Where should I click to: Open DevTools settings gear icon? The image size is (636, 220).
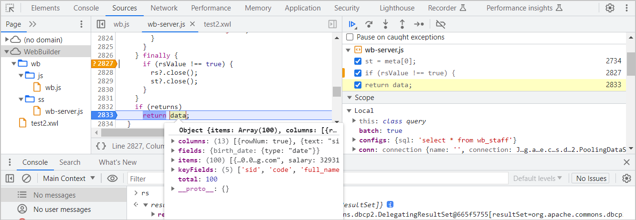610,8
